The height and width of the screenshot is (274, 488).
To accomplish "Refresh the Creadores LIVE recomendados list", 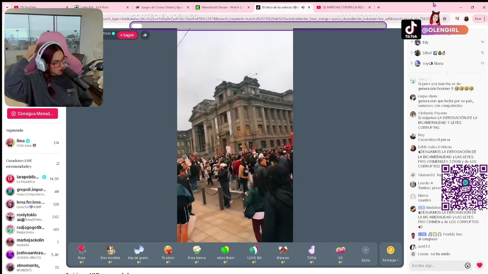I will coord(58,164).
